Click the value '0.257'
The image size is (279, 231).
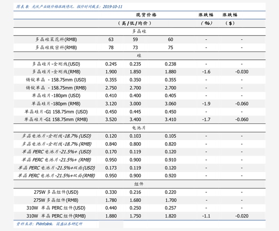pos(171,208)
